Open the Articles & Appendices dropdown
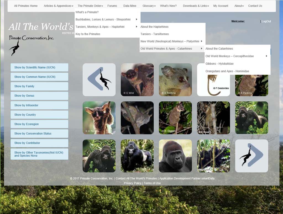283x214 pixels. click(59, 6)
